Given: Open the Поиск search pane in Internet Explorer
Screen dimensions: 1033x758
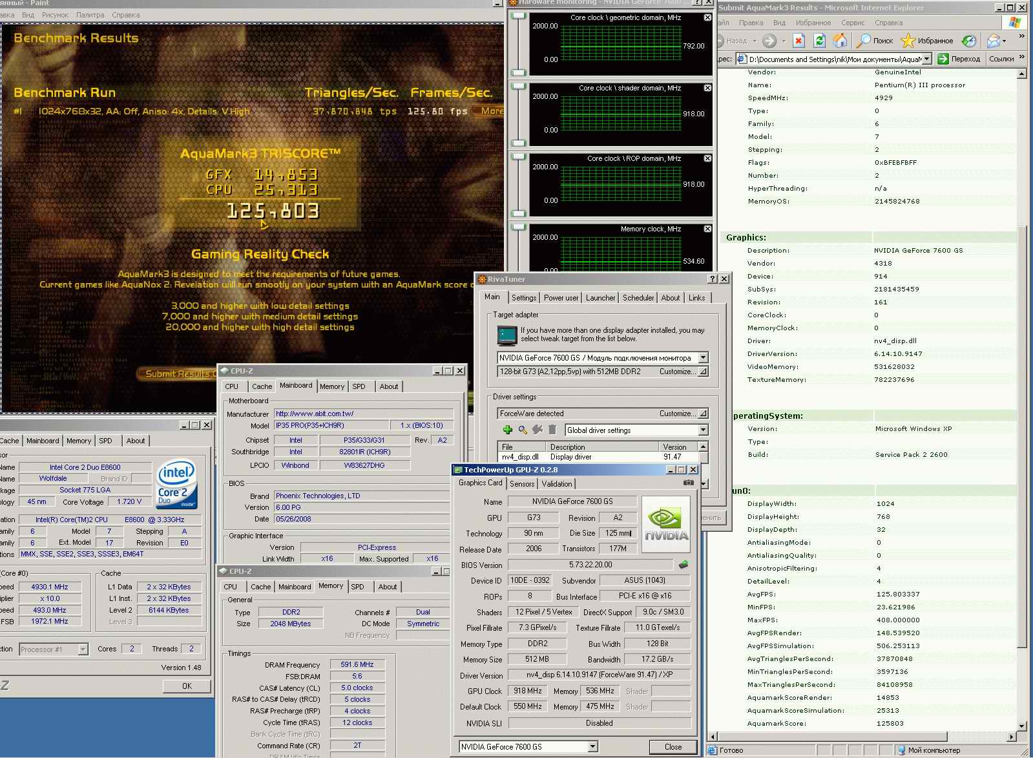Looking at the screenshot, I should click(874, 41).
